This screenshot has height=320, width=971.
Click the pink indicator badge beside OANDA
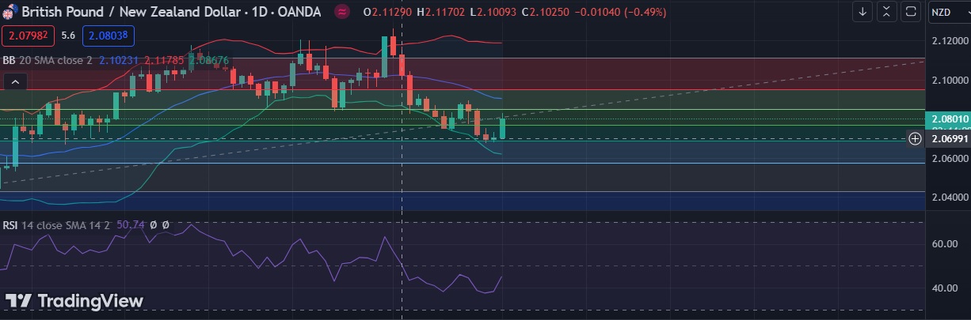pos(341,12)
